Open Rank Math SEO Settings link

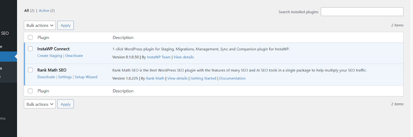click(x=65, y=77)
